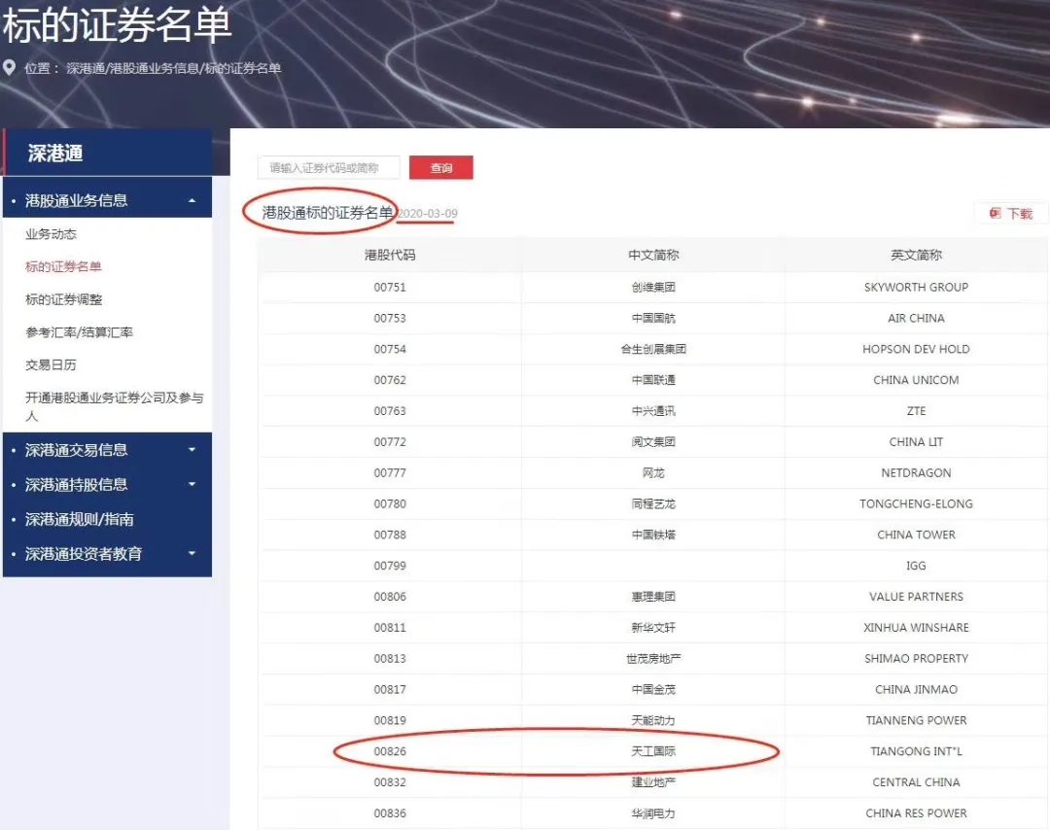
Task: Click the 下载 download button
Action: (x=1011, y=214)
